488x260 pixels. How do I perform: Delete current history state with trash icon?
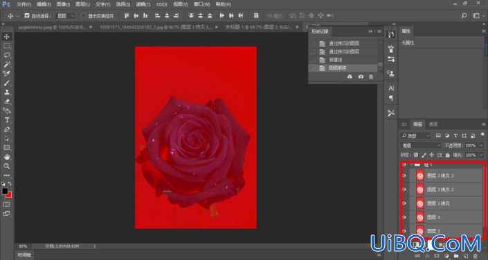(371, 77)
